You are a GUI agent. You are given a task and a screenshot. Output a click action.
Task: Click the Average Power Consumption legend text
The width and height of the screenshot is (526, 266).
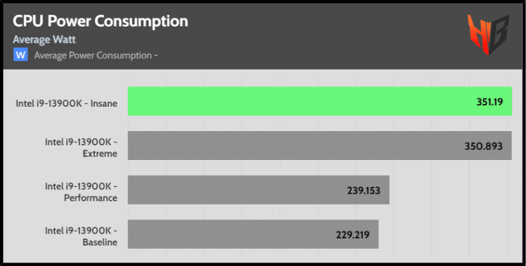96,55
